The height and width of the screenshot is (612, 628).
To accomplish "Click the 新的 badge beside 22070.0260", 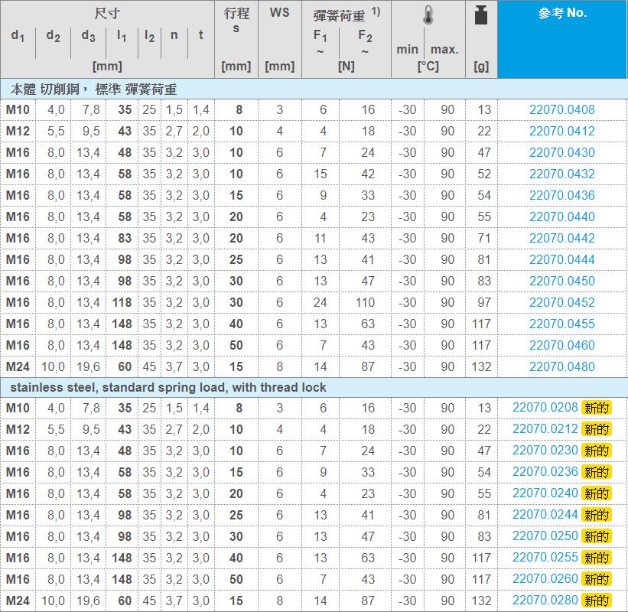I will [x=596, y=579].
